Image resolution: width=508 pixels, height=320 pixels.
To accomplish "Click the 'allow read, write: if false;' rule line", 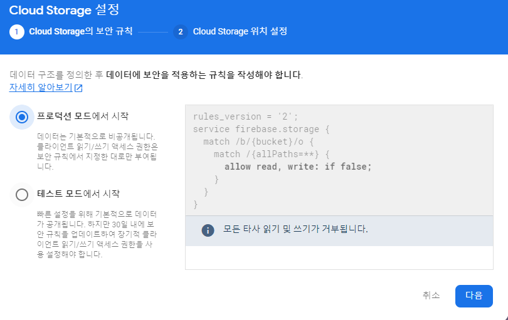I will [298, 167].
